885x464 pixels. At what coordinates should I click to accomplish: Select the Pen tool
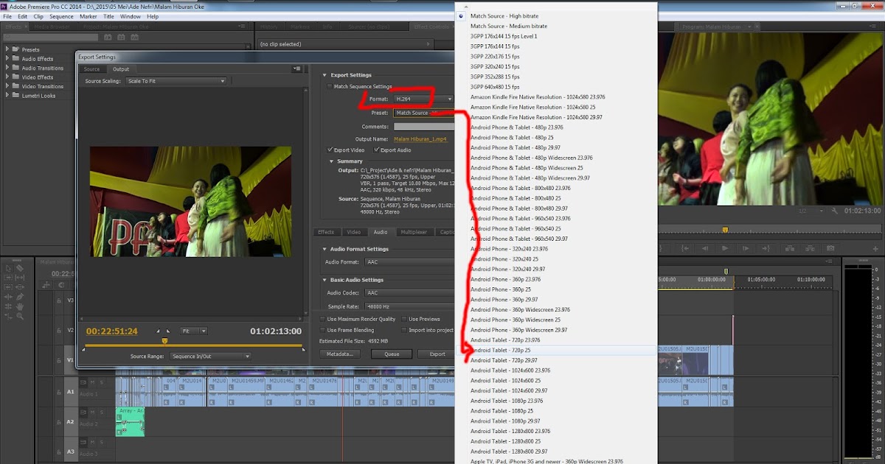(x=20, y=297)
